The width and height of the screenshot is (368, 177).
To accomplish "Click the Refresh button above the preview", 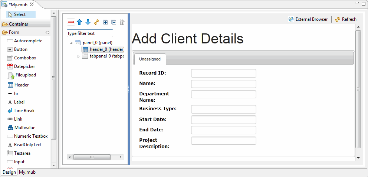I will (345, 19).
